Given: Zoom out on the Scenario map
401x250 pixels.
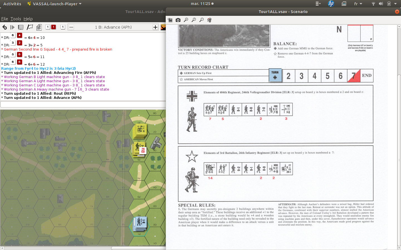Looking at the screenshot, I should [x=202, y=20].
